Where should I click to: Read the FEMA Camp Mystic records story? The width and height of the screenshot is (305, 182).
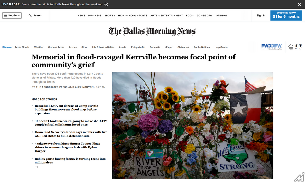[66, 109]
